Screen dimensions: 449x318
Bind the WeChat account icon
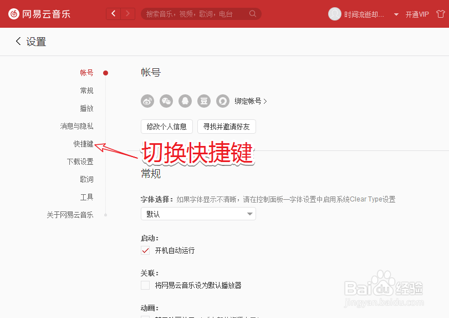pos(166,101)
